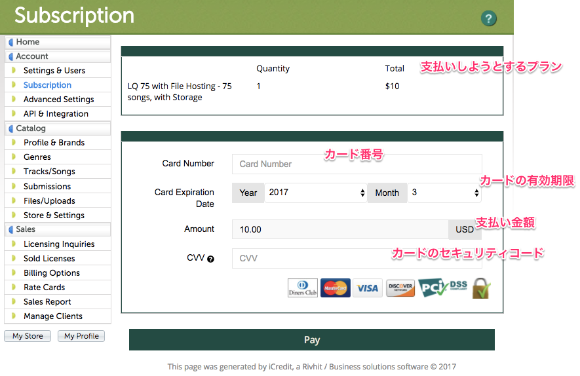Click the secure padlock icon
This screenshot has height=376, width=580.
pyautogui.click(x=482, y=288)
